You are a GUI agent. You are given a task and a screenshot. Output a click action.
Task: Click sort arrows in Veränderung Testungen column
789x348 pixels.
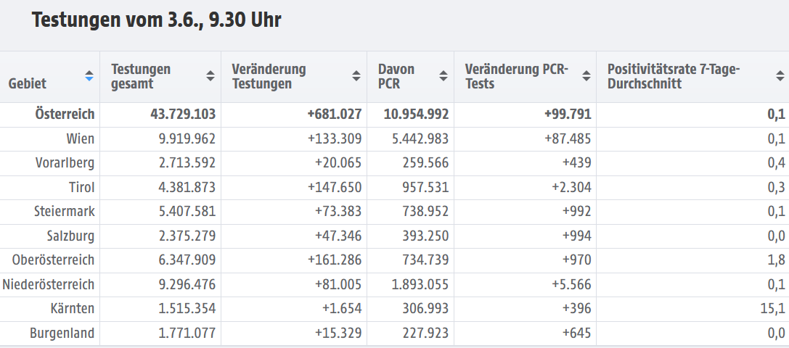pos(356,75)
